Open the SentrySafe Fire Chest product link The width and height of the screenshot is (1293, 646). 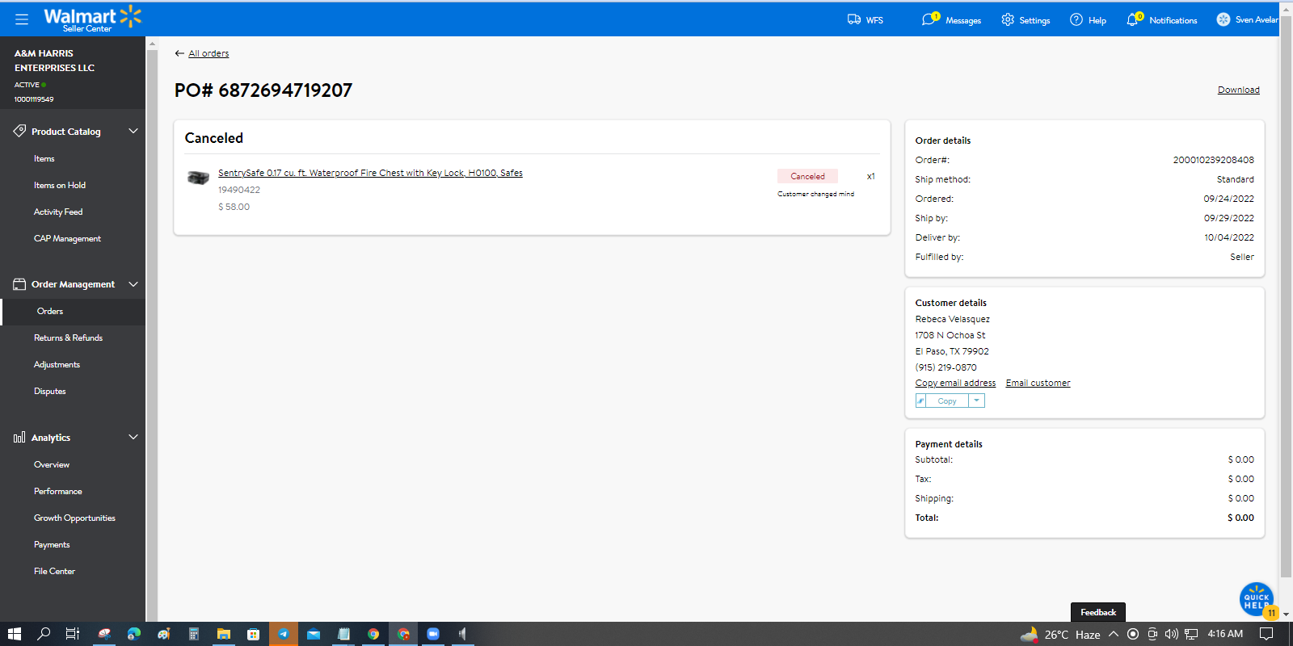[370, 173]
